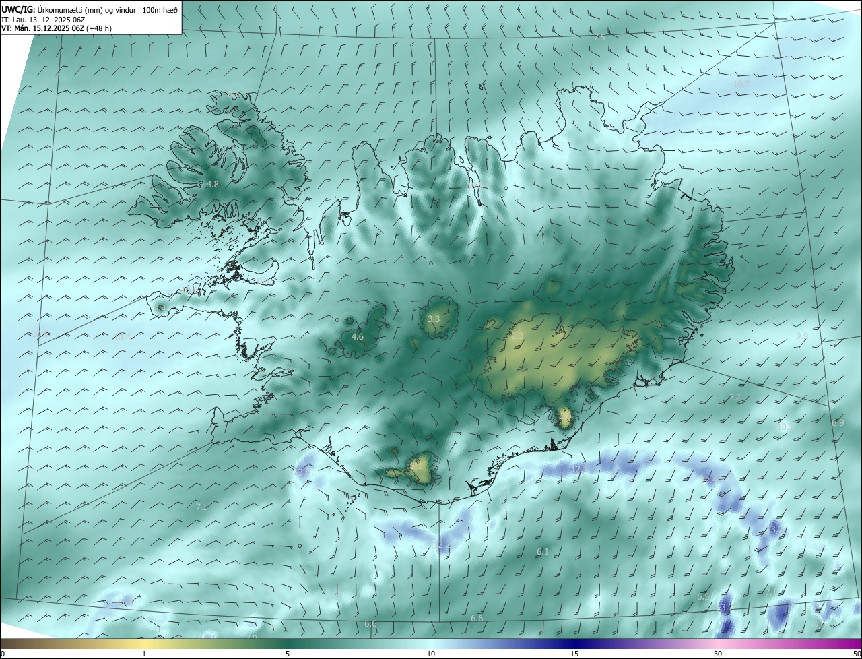The height and width of the screenshot is (659, 862).
Task: Click the 2.3 value on the yellow glacier area
Action: pos(517,336)
